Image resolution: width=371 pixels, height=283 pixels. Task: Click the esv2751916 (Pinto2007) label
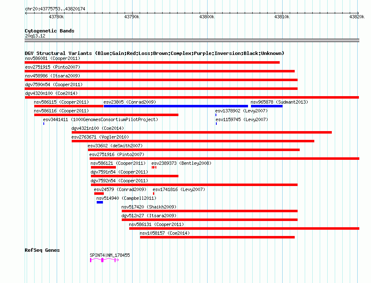point(117,154)
